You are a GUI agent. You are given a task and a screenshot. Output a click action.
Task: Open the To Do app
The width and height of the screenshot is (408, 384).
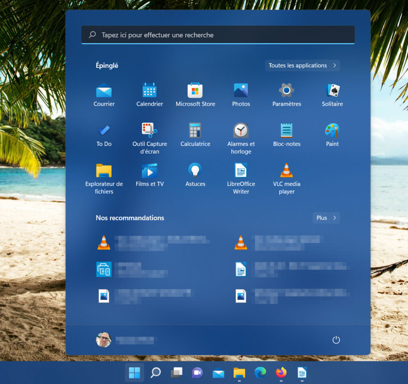[x=104, y=135]
